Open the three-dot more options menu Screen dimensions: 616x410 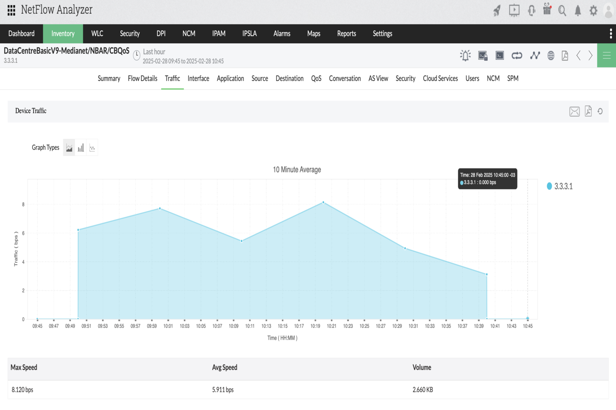tap(611, 34)
